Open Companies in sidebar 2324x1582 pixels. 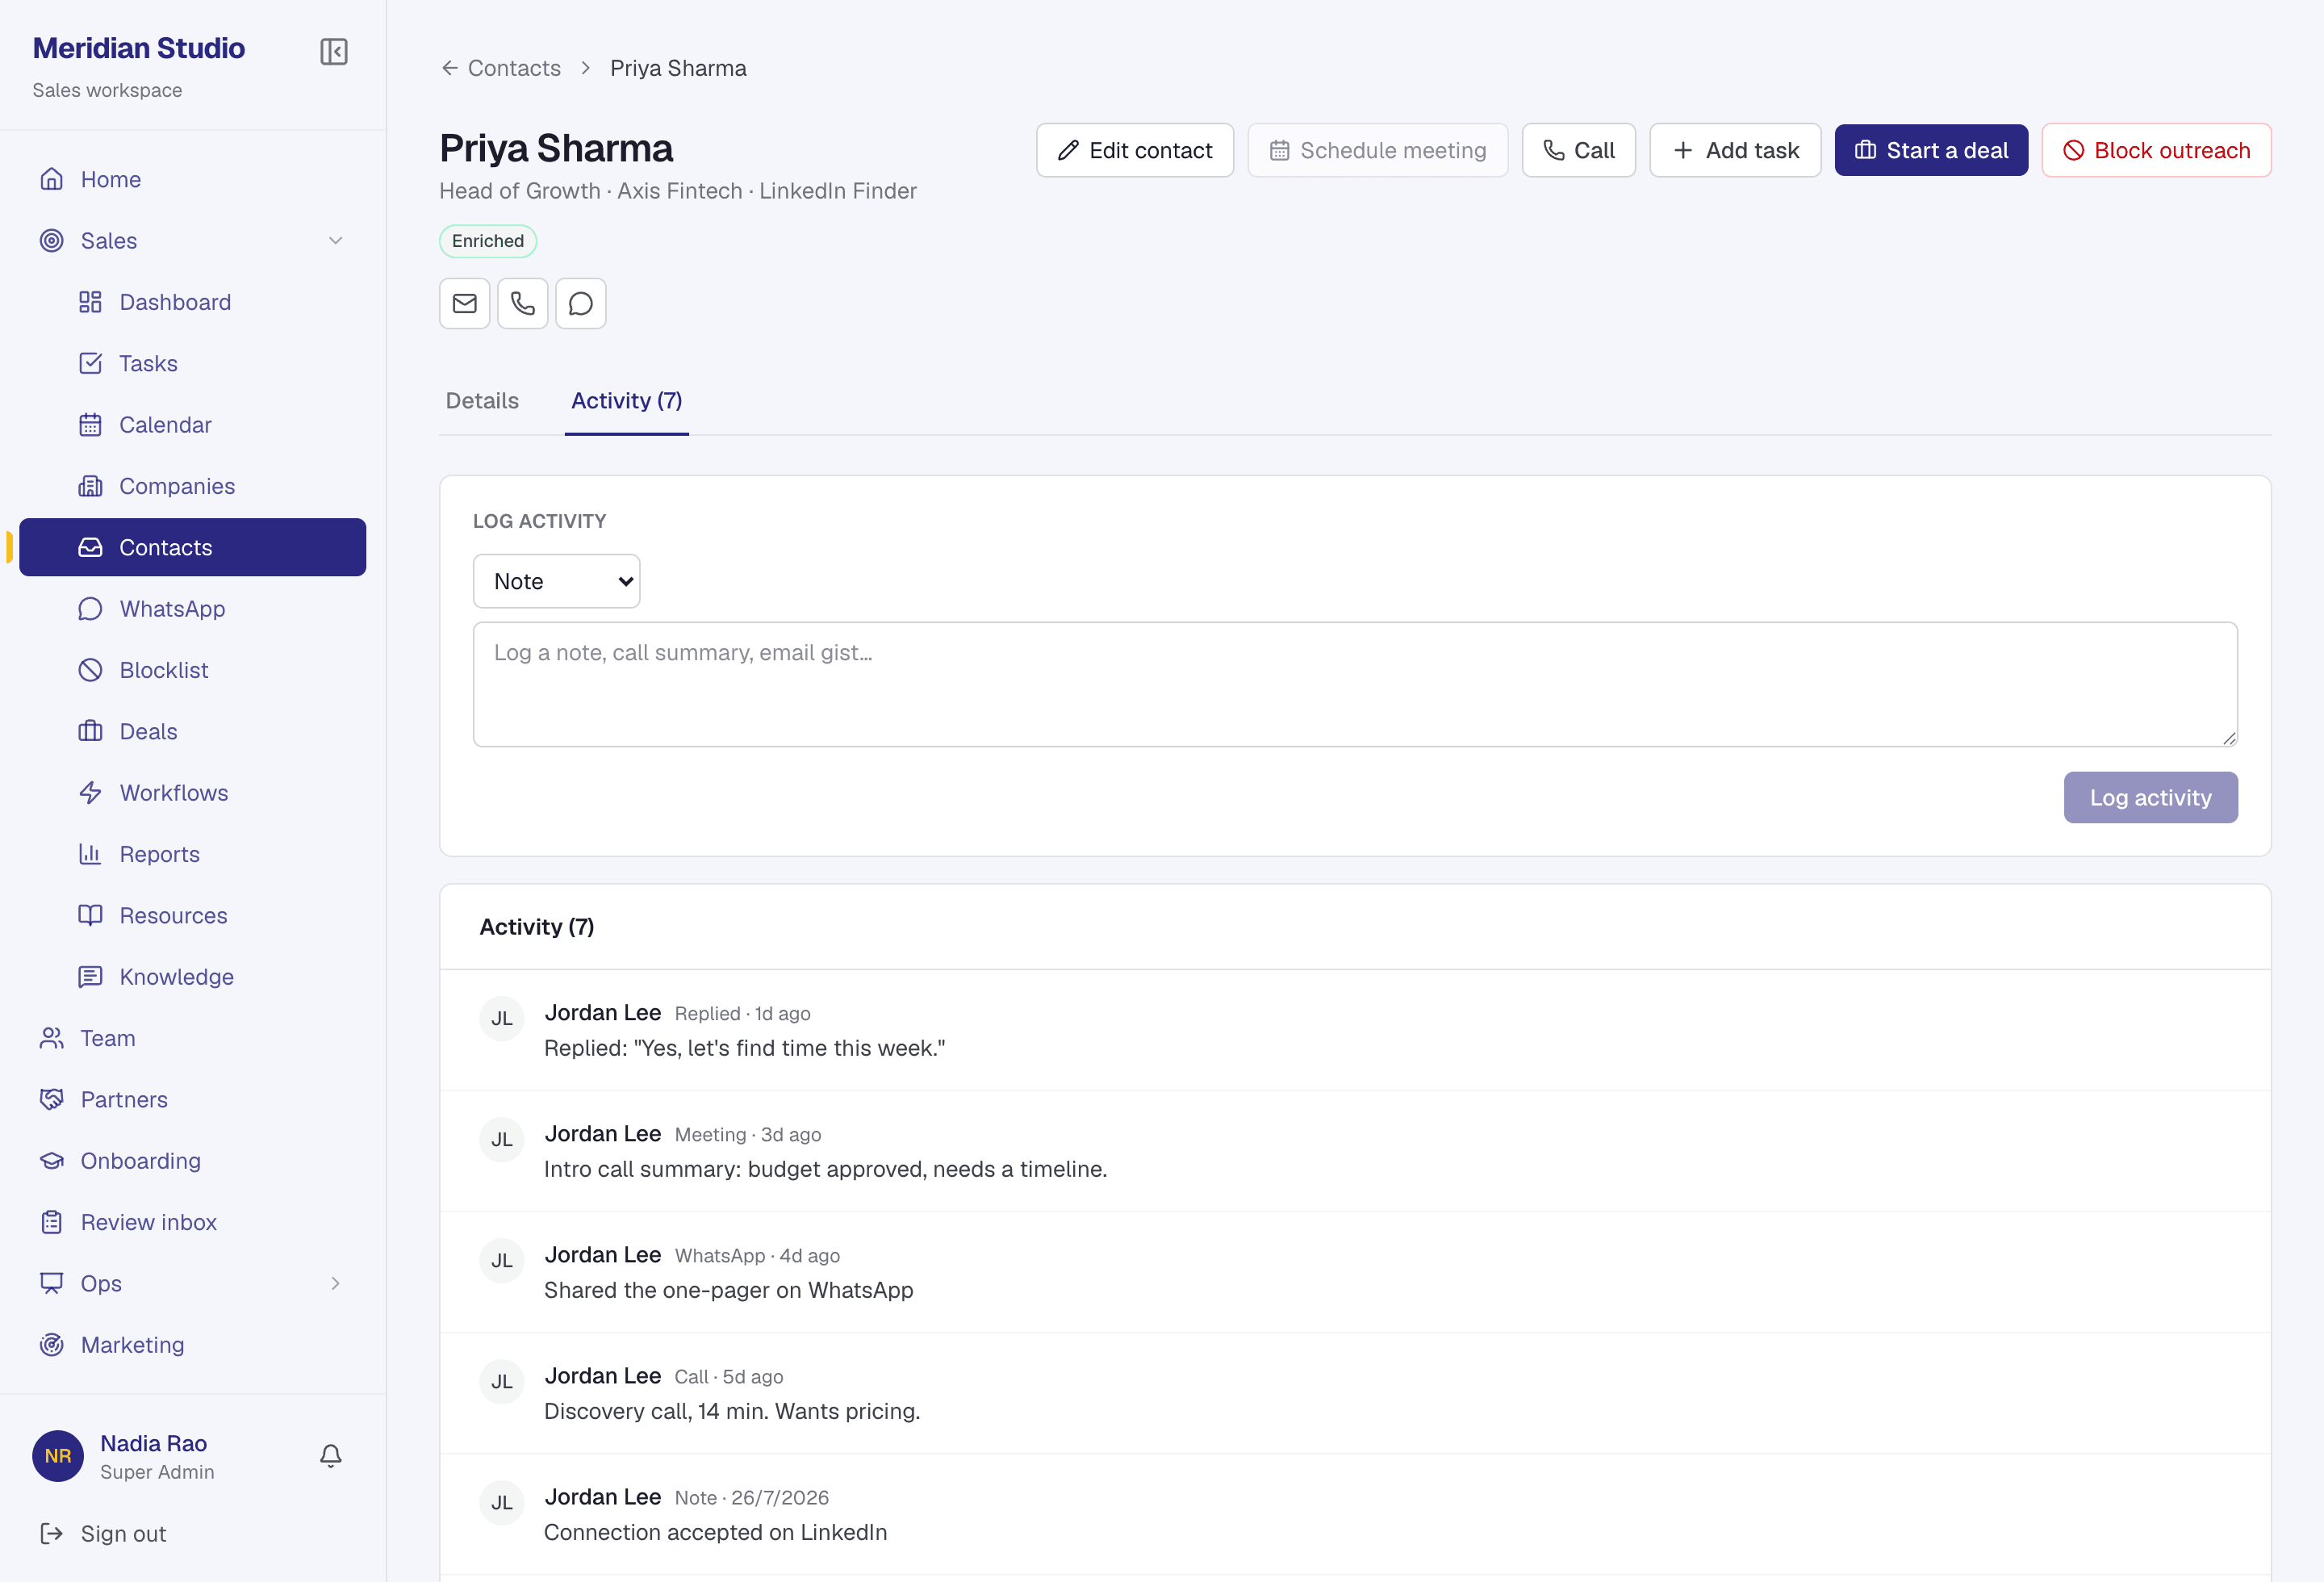[x=192, y=486]
